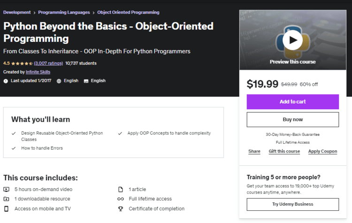352x223 pixels.
Task: Click the mobile device access icon
Action: (6, 209)
